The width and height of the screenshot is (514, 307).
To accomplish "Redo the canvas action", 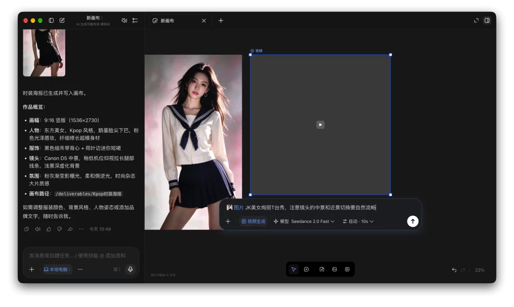I will coord(463,270).
